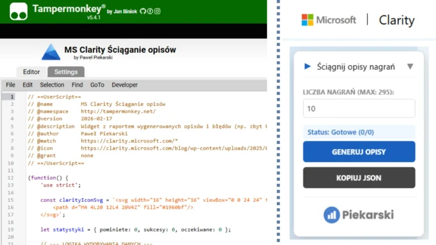This screenshot has width=436, height=245.
Task: Click the Piekarski wordmark text
Action: 368,215
